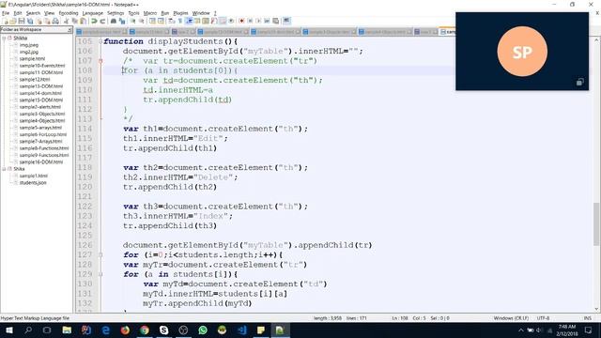Image resolution: width=601 pixels, height=338 pixels.
Task: Open the Encoding menu
Action: (69, 13)
